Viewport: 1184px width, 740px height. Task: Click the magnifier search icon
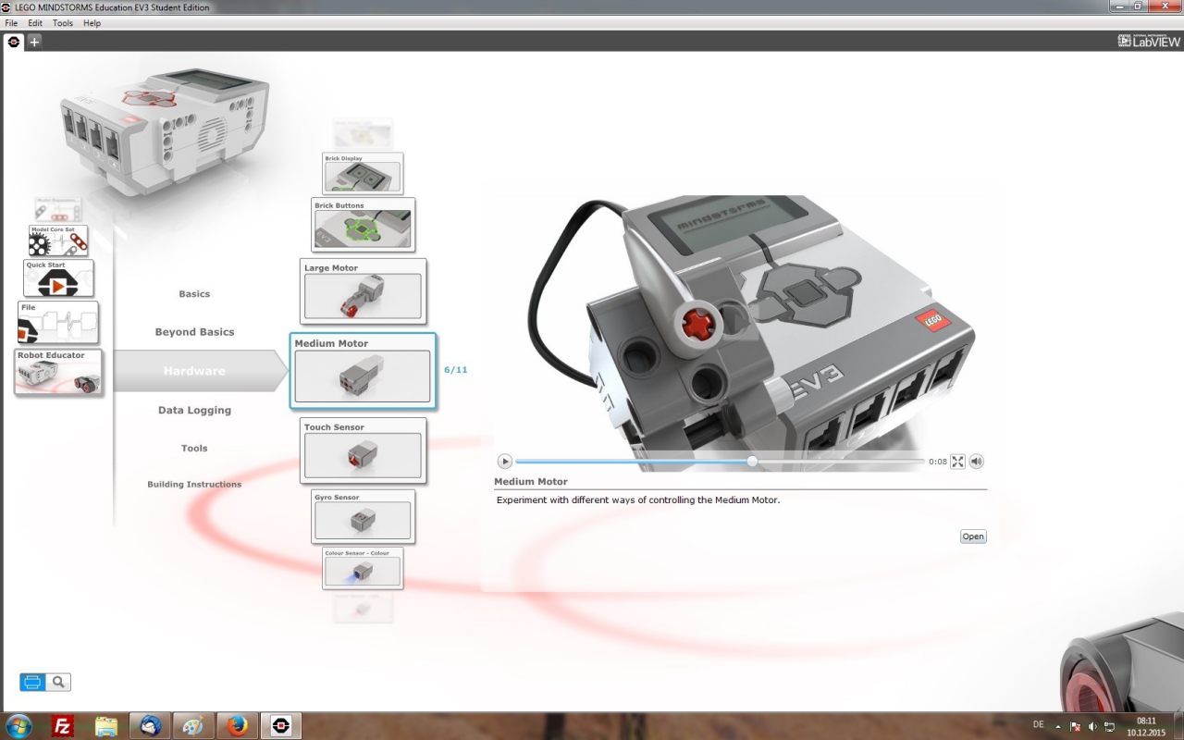58,683
